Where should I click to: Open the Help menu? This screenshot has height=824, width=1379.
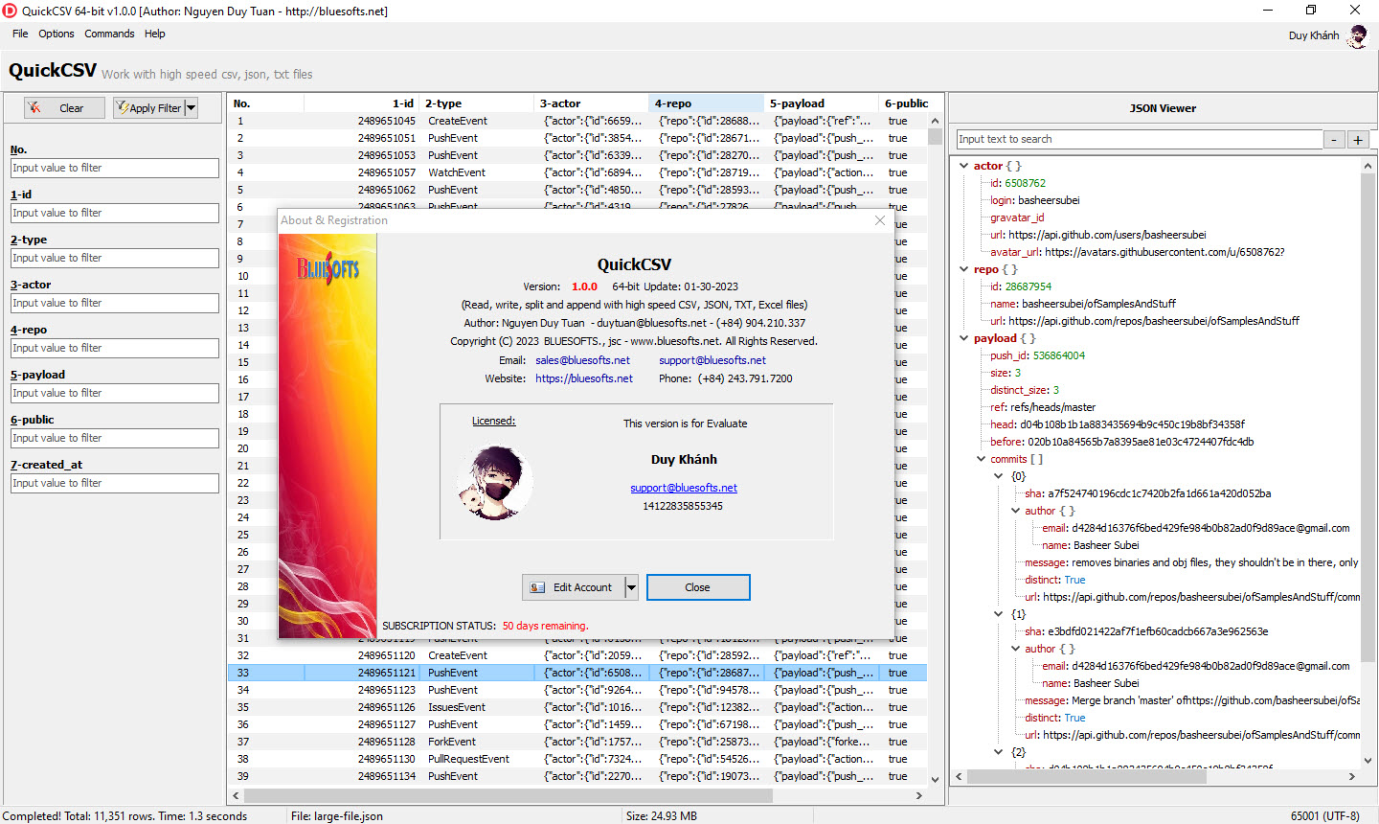(x=155, y=34)
